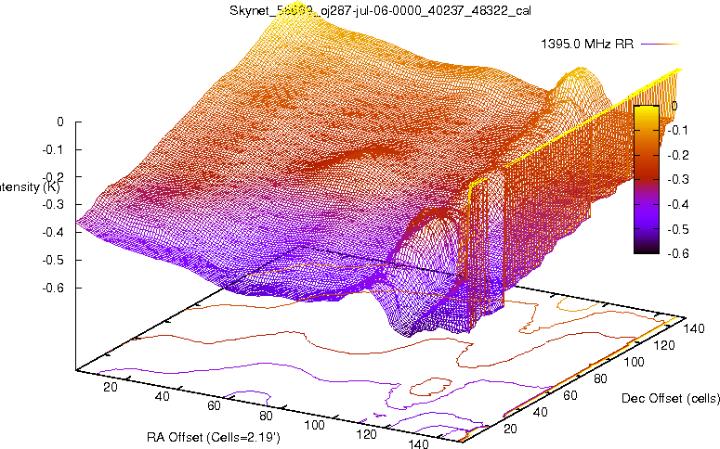Click the 20 tick on RA Offset axis
The height and width of the screenshot is (449, 720).
pyautogui.click(x=111, y=387)
